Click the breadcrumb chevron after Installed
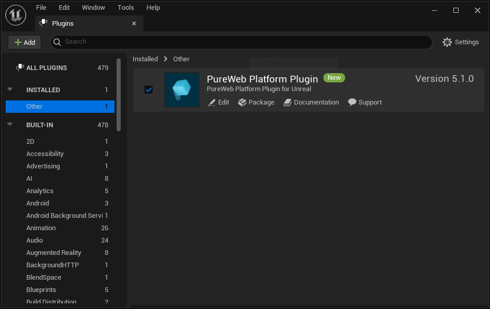Image resolution: width=490 pixels, height=309 pixels. (x=166, y=59)
